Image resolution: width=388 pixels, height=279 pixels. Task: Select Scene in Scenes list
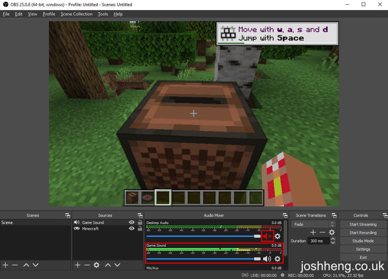[35, 223]
